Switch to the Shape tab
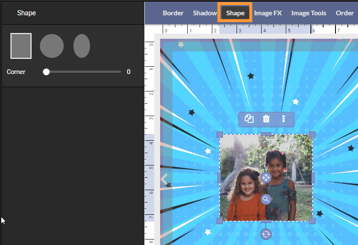Image resolution: width=358 pixels, height=245 pixels. tap(235, 13)
